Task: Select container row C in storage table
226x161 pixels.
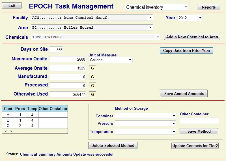Action: 35,126
